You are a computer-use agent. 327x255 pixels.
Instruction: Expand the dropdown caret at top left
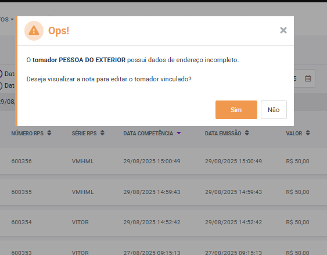12,19
